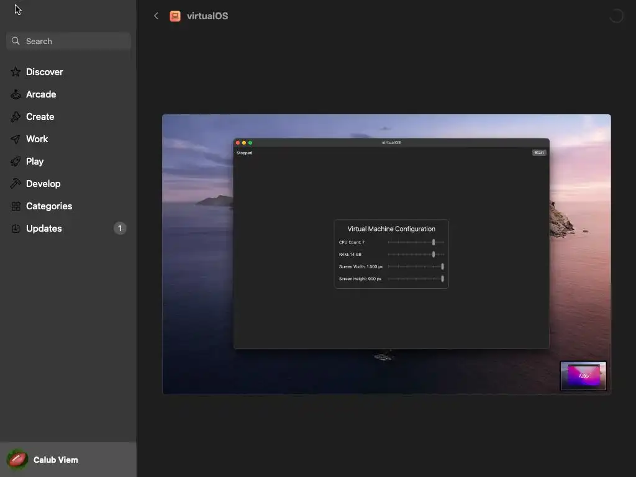Viewport: 636px width, 477px height.
Task: Click the Updates download icon
Action: click(16, 229)
